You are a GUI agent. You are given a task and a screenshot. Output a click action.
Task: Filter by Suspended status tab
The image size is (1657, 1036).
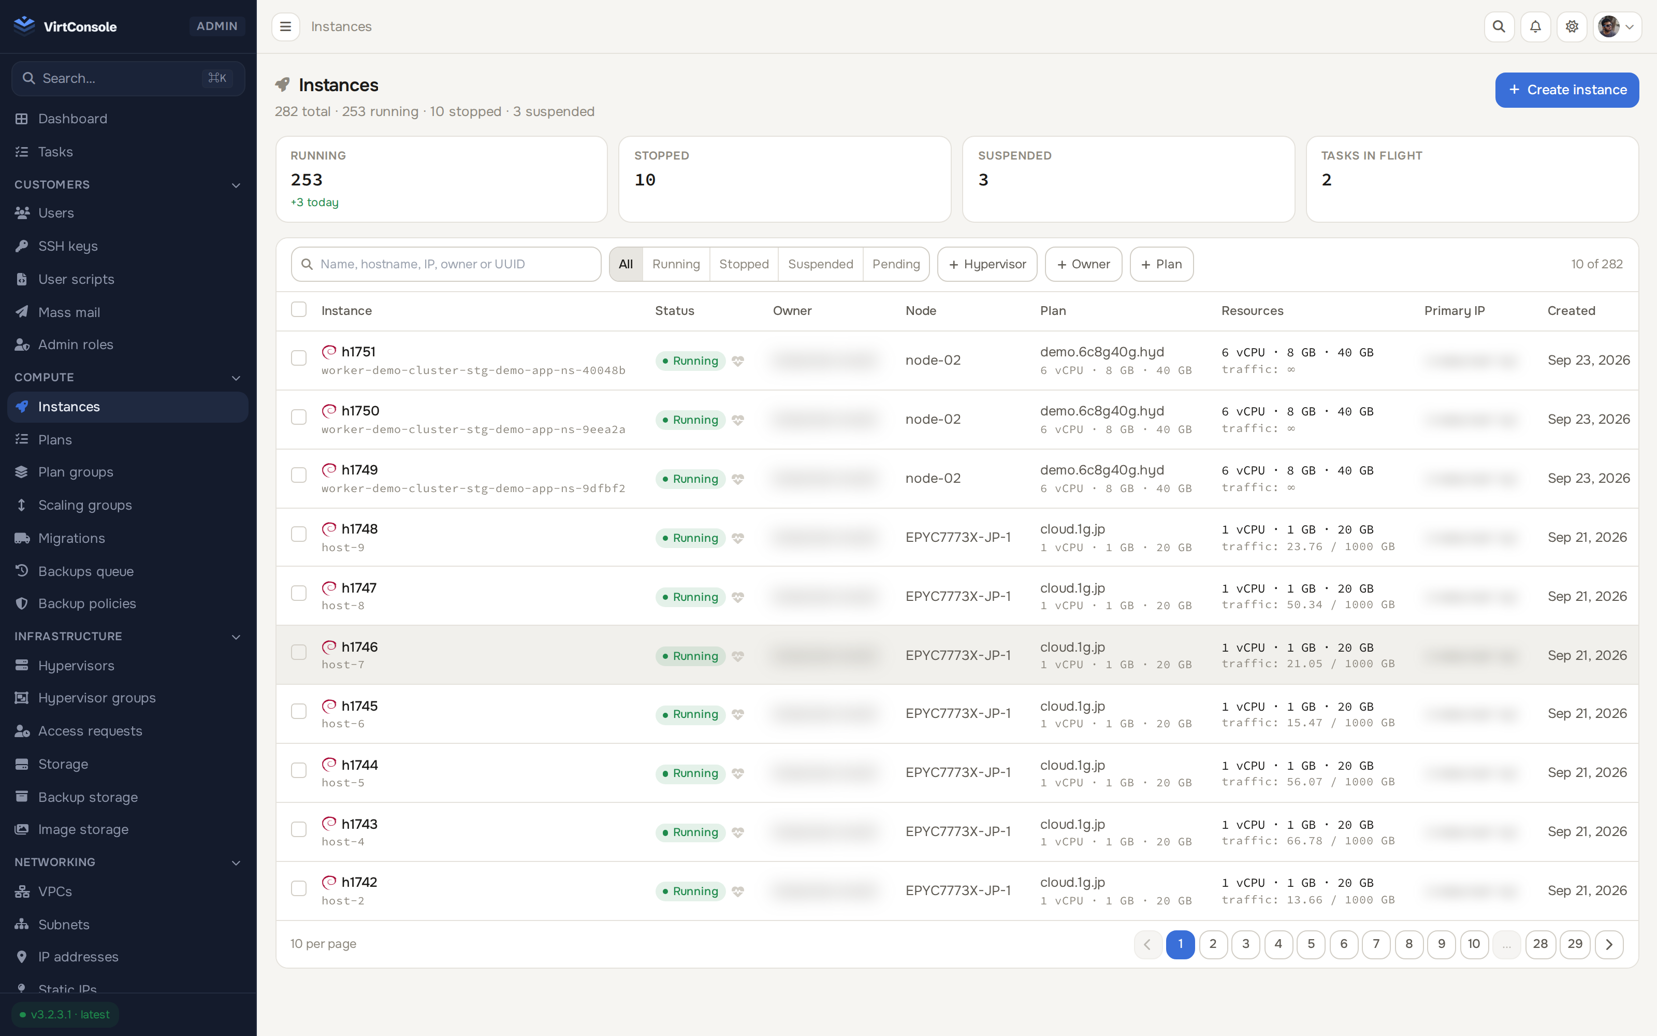coord(820,265)
